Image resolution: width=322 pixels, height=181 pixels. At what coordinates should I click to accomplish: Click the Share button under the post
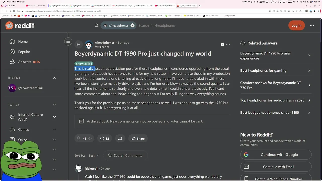click(x=138, y=138)
